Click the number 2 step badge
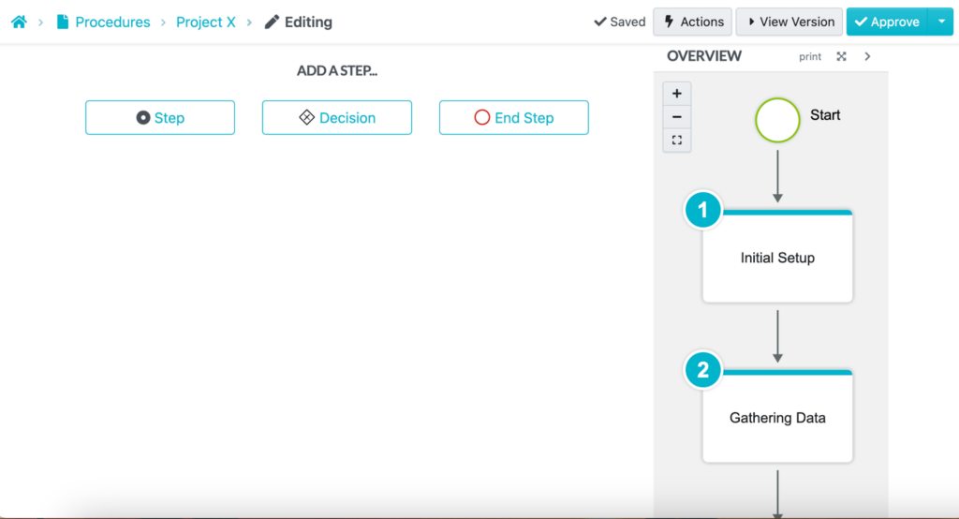 [703, 371]
